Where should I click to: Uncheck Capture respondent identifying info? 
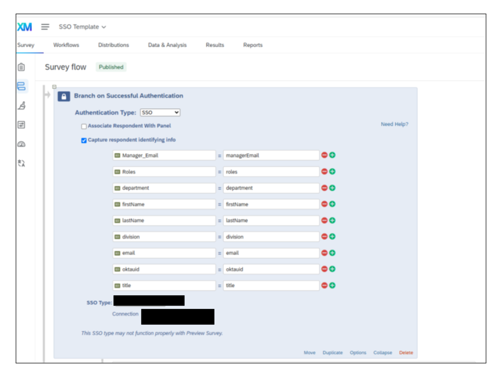pos(84,141)
